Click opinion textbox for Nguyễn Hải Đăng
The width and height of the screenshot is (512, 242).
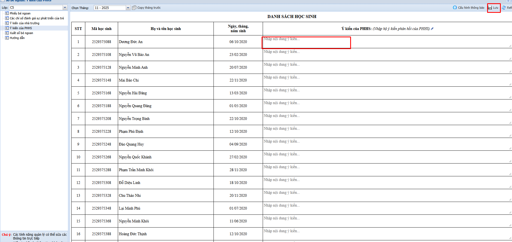(x=387, y=93)
